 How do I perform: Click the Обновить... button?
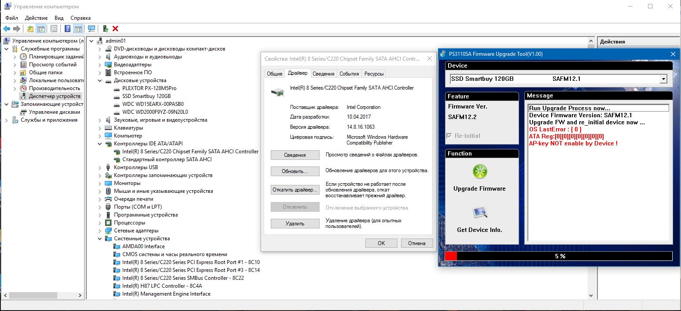point(295,171)
